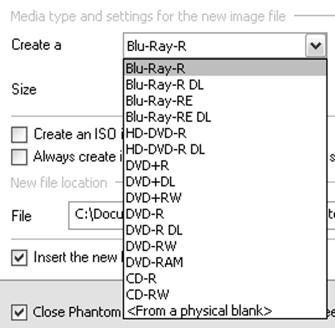The height and width of the screenshot is (328, 335).
Task: Select DVD+RW media type
Action: (225, 198)
